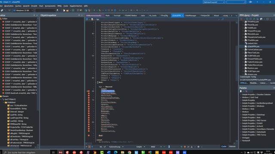275x154 pixels.
Task: Click the Windows taskbar search box
Action: (x=26, y=152)
